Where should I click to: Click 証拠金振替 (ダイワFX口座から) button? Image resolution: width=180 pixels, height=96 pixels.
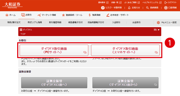[125, 83]
